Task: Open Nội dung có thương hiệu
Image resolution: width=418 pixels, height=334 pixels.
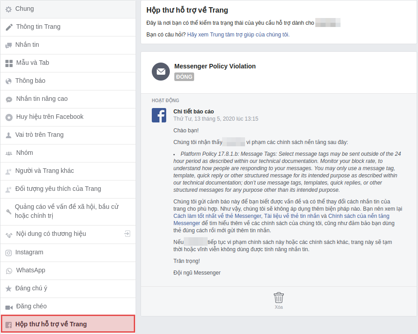Action: pos(68,235)
